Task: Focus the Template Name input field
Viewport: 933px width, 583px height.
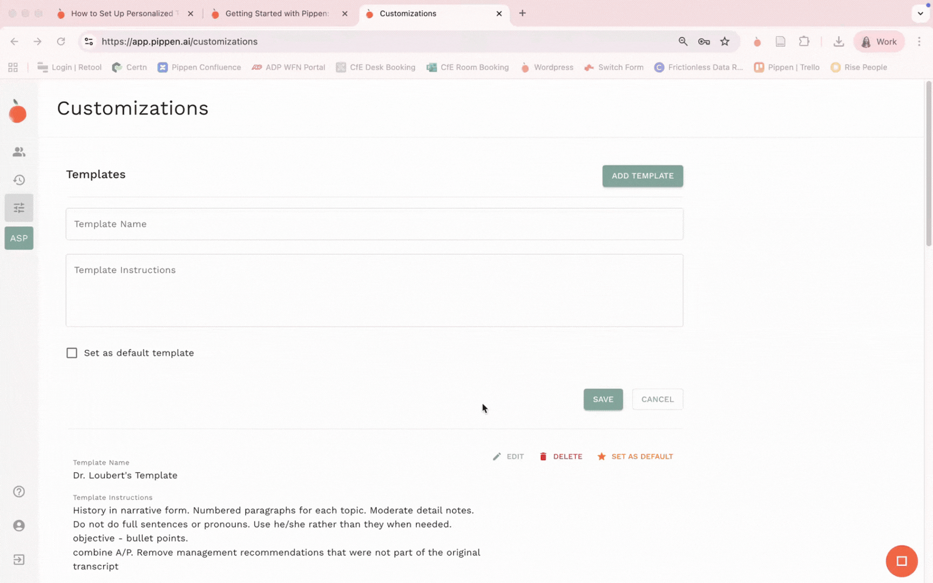Action: click(374, 224)
